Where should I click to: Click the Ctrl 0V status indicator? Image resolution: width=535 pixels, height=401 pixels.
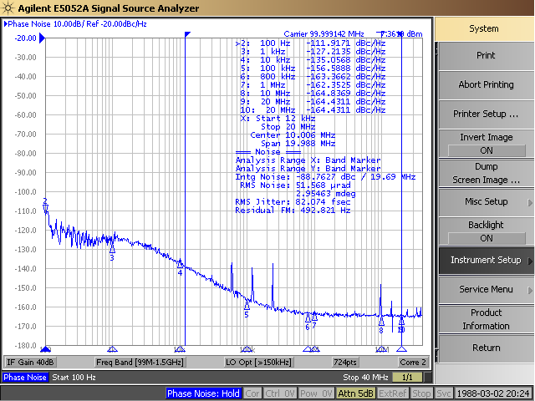tap(280, 393)
